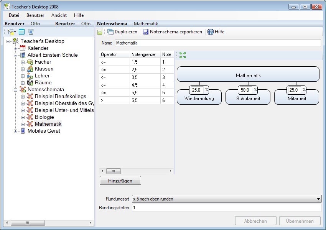Export the Notenschema via the floppy disk icon
The height and width of the screenshot is (230, 326).
(x=146, y=32)
